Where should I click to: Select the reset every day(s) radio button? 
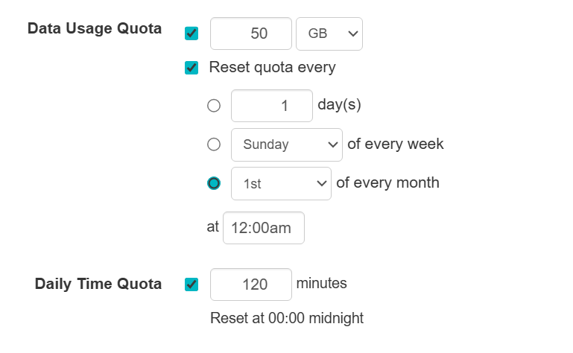click(214, 106)
